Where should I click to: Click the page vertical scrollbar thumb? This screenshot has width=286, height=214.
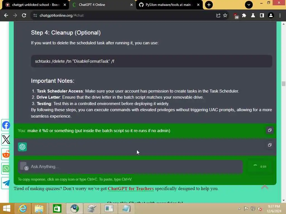[x=283, y=84]
